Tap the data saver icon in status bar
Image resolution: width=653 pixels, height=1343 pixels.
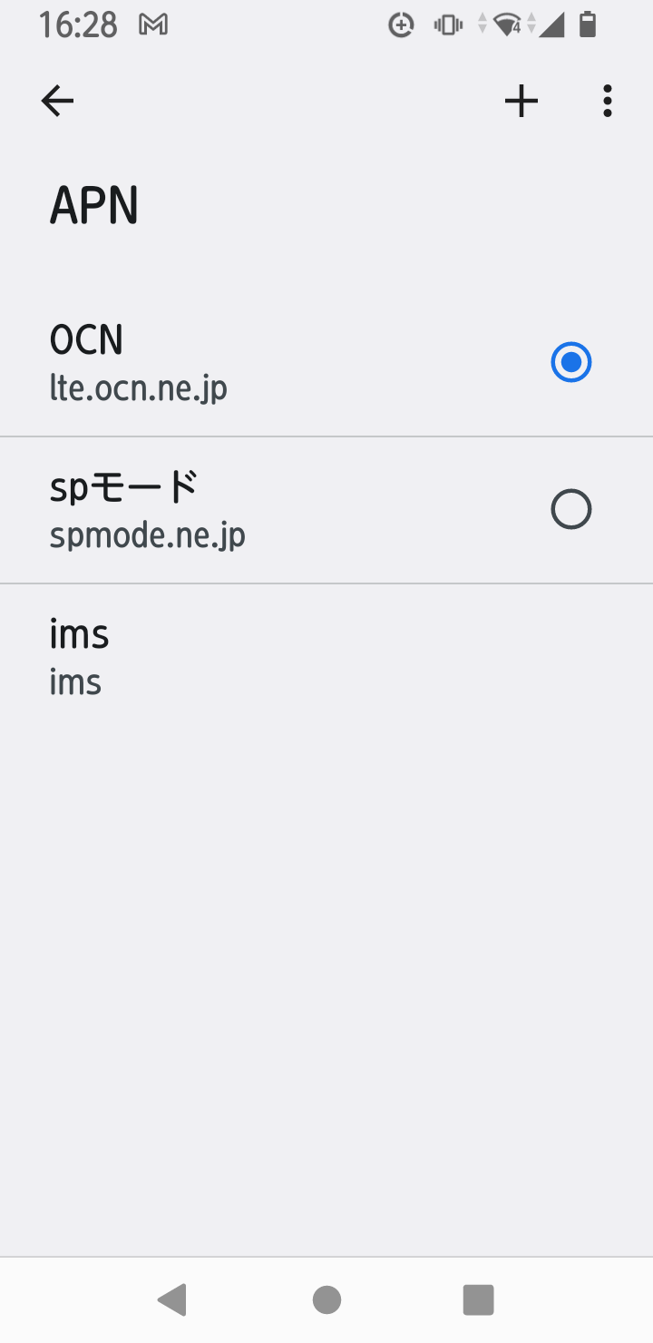click(400, 25)
